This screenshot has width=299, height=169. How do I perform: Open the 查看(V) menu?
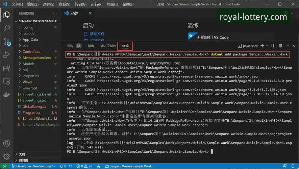pos(64,4)
